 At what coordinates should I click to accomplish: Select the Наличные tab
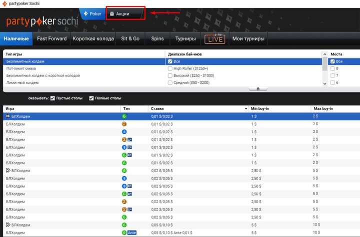16,39
